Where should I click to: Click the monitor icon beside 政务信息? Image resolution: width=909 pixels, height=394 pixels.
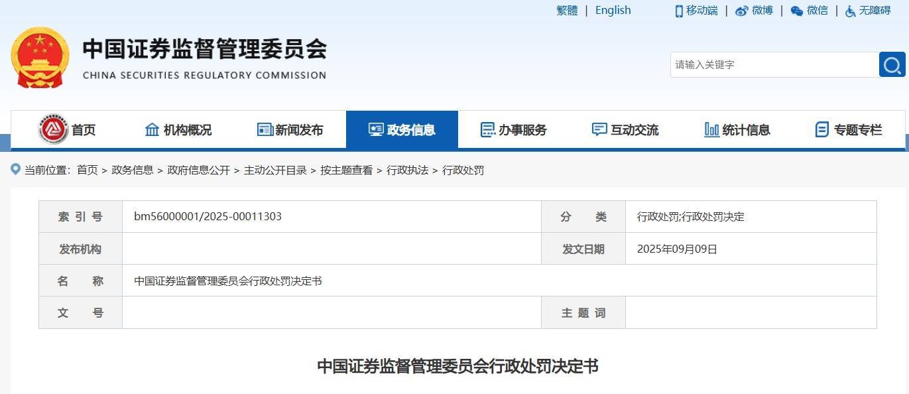(376, 129)
